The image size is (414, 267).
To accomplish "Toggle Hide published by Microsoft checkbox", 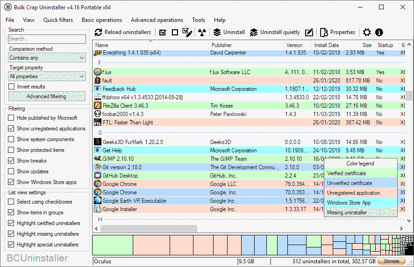I will coord(11,118).
